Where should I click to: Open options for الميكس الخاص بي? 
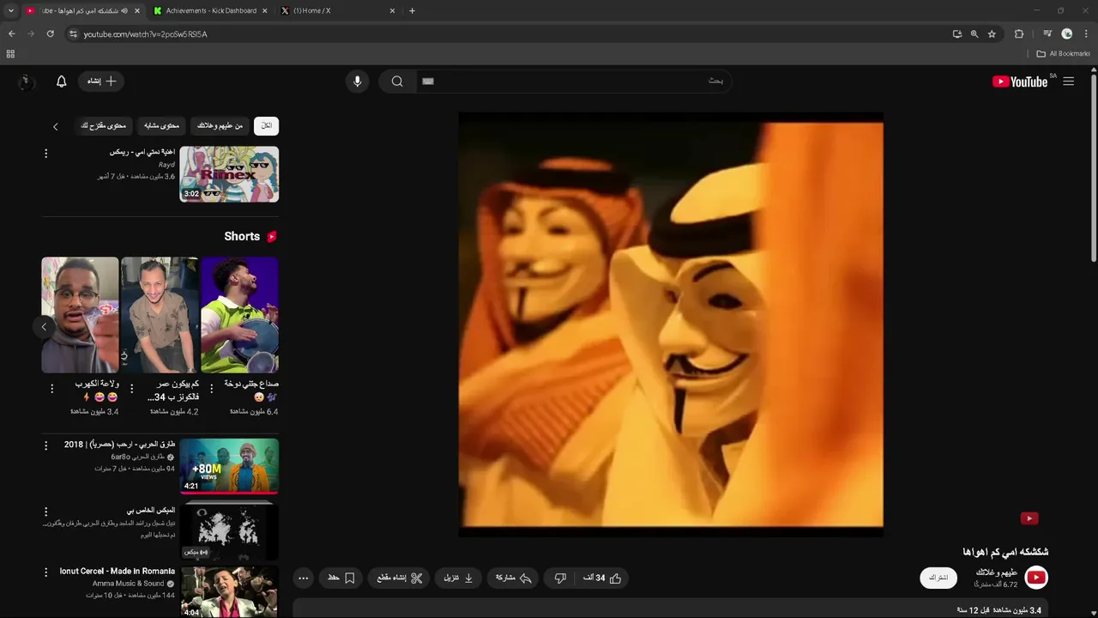[46, 512]
